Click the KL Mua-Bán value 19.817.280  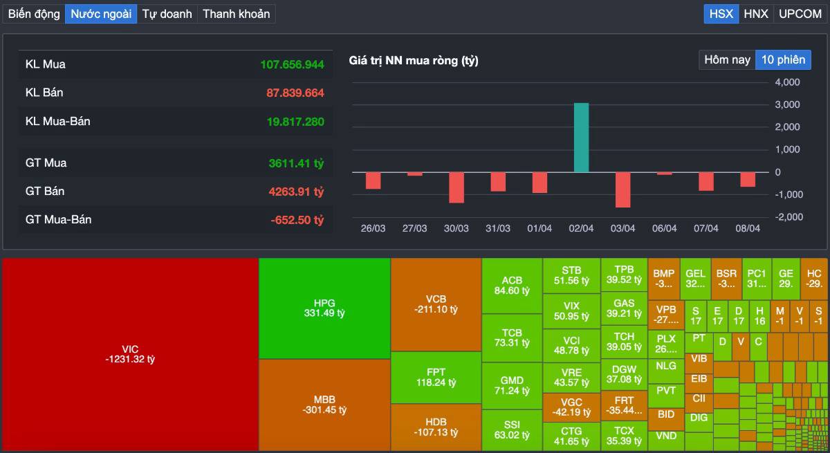coord(295,122)
